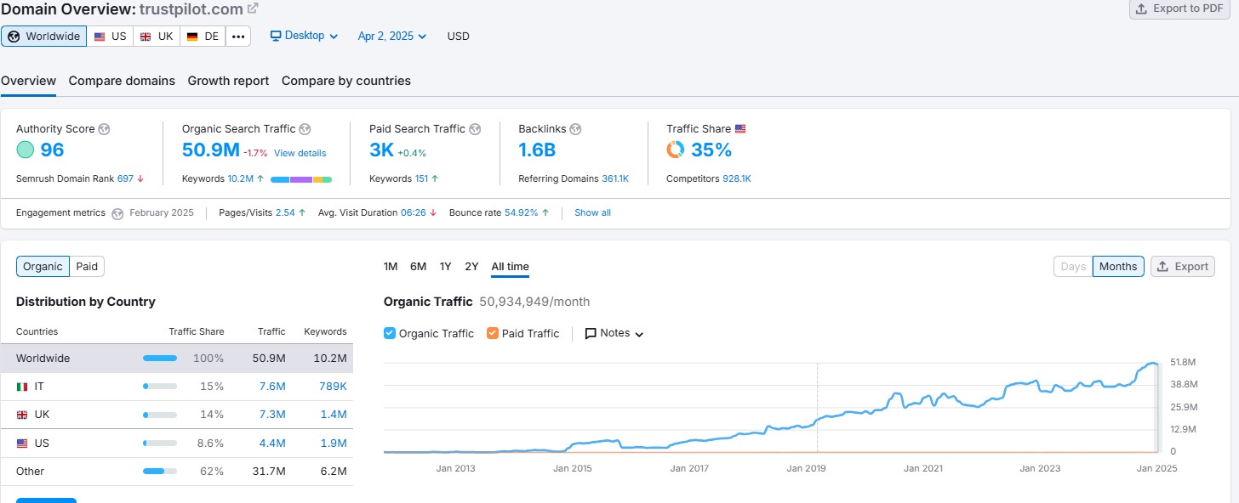Open the Compare domains tab
The width and height of the screenshot is (1239, 503).
click(x=122, y=81)
